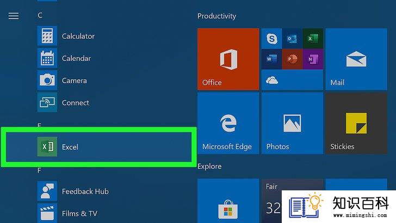Launch Skype from the Productivity folder tile
Viewport: 396px width, 223px height.
coord(271,39)
